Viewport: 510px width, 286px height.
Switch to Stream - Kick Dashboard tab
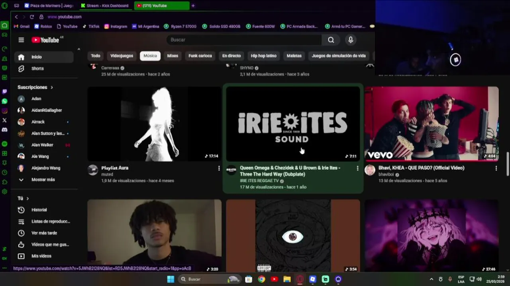(x=105, y=6)
